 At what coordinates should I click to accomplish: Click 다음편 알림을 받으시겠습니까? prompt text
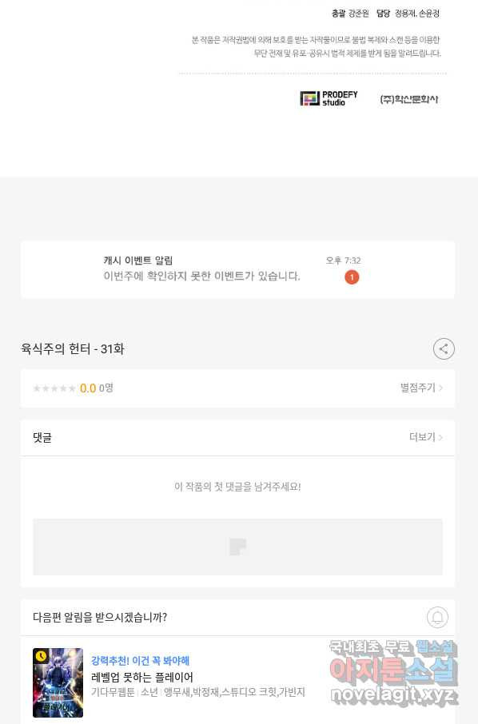coord(100,618)
